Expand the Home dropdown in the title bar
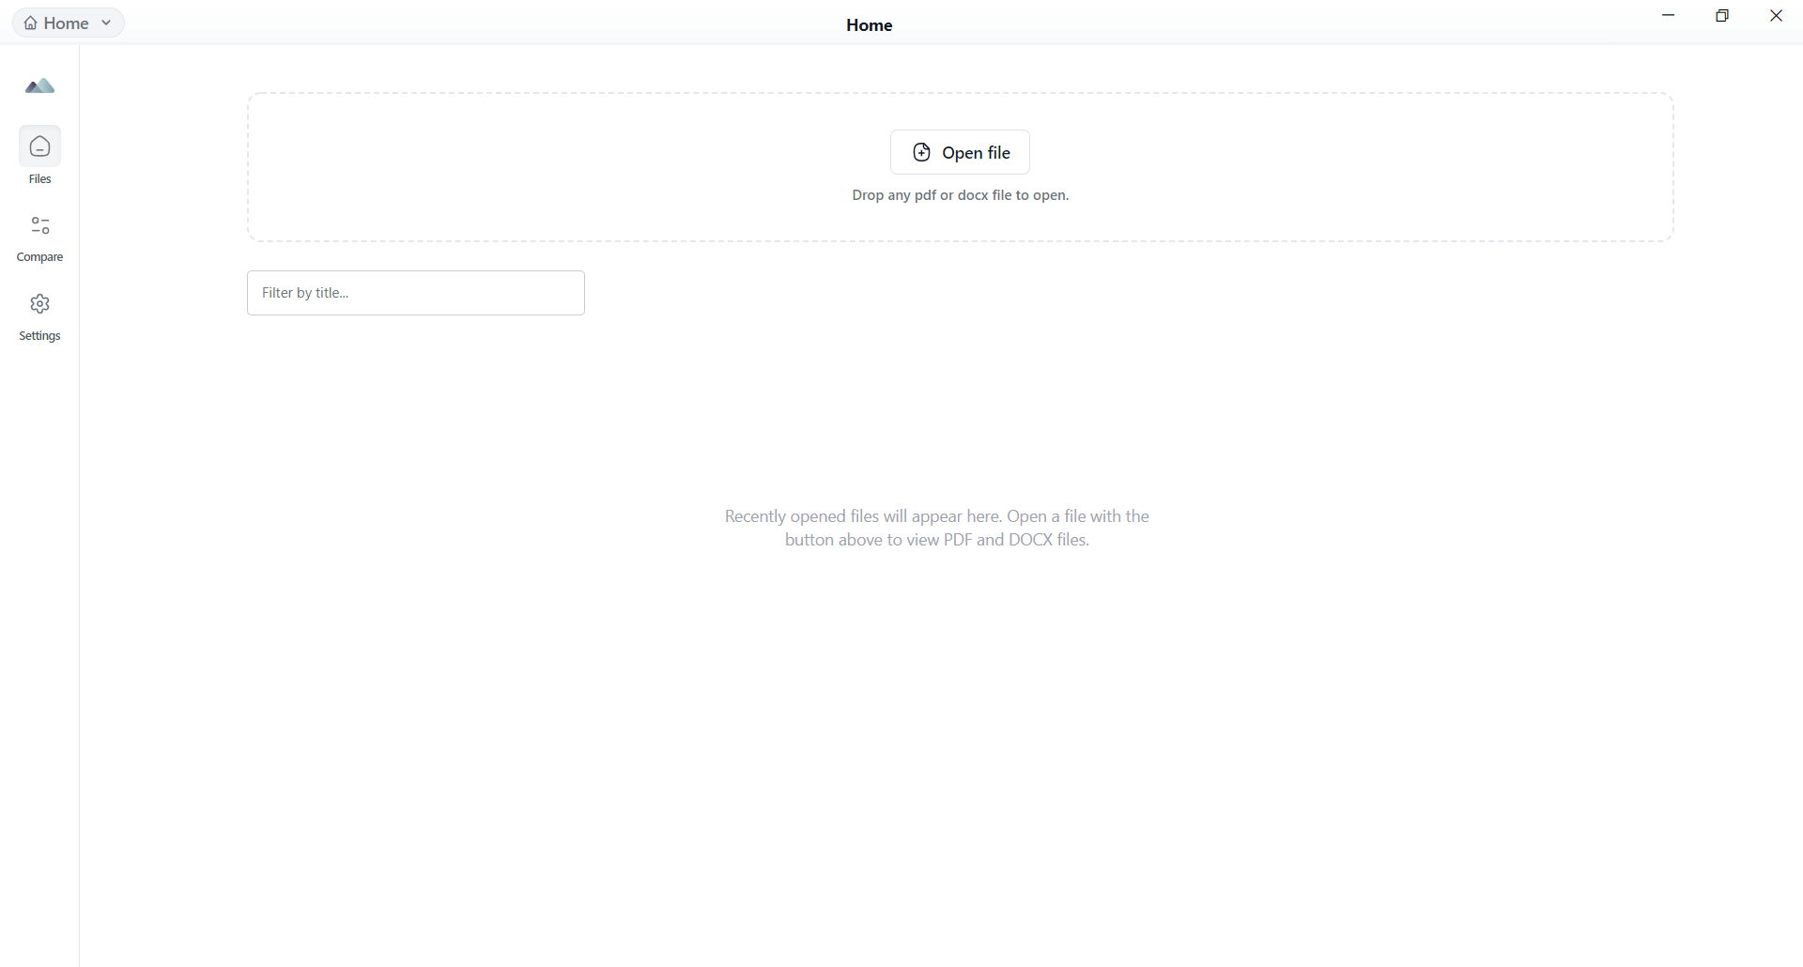 (x=69, y=23)
